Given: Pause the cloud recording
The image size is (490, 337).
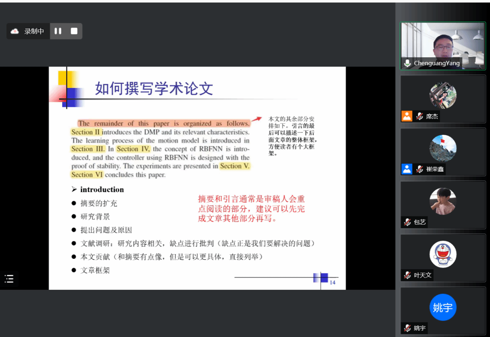Looking at the screenshot, I should [x=58, y=31].
